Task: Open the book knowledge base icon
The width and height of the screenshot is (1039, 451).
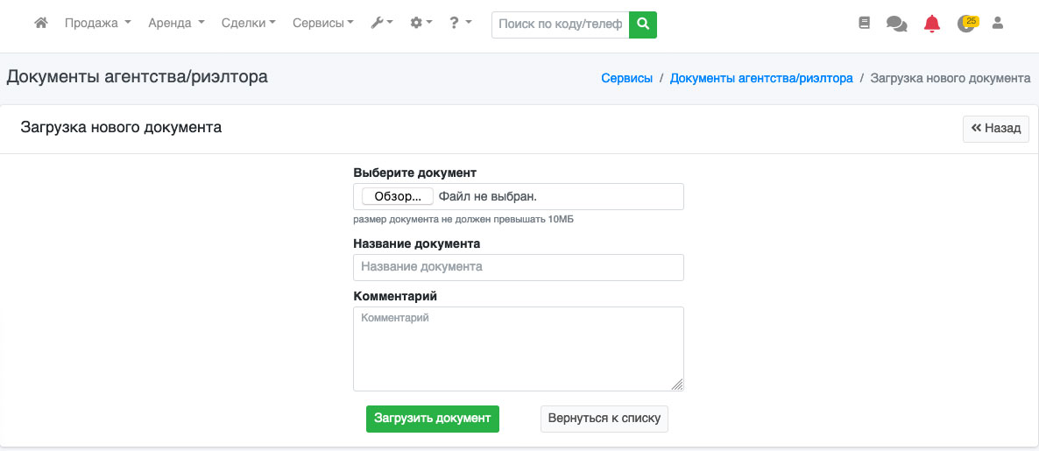Action: pyautogui.click(x=865, y=24)
